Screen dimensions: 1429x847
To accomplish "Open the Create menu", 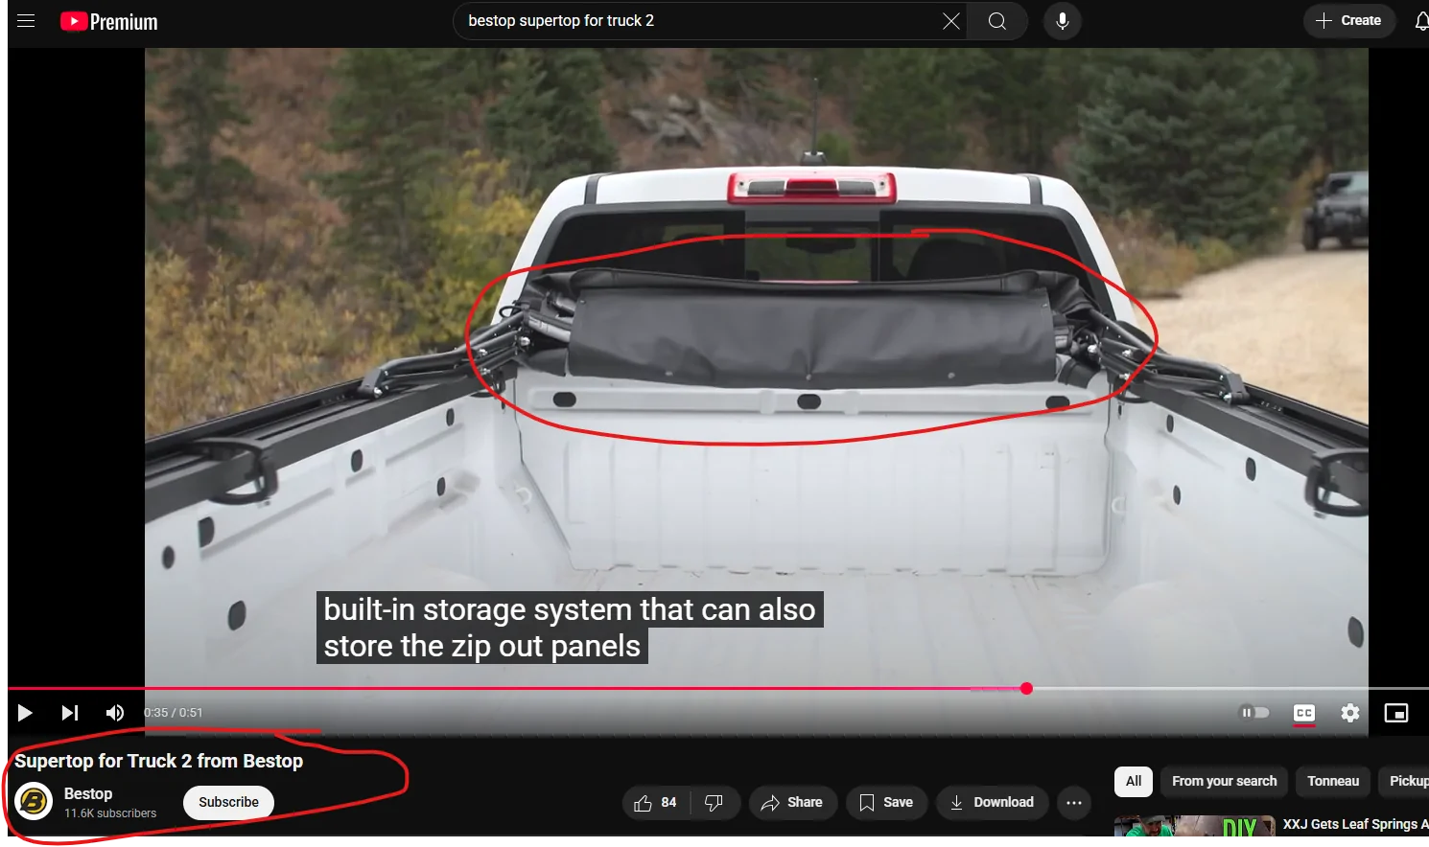I will (x=1348, y=20).
